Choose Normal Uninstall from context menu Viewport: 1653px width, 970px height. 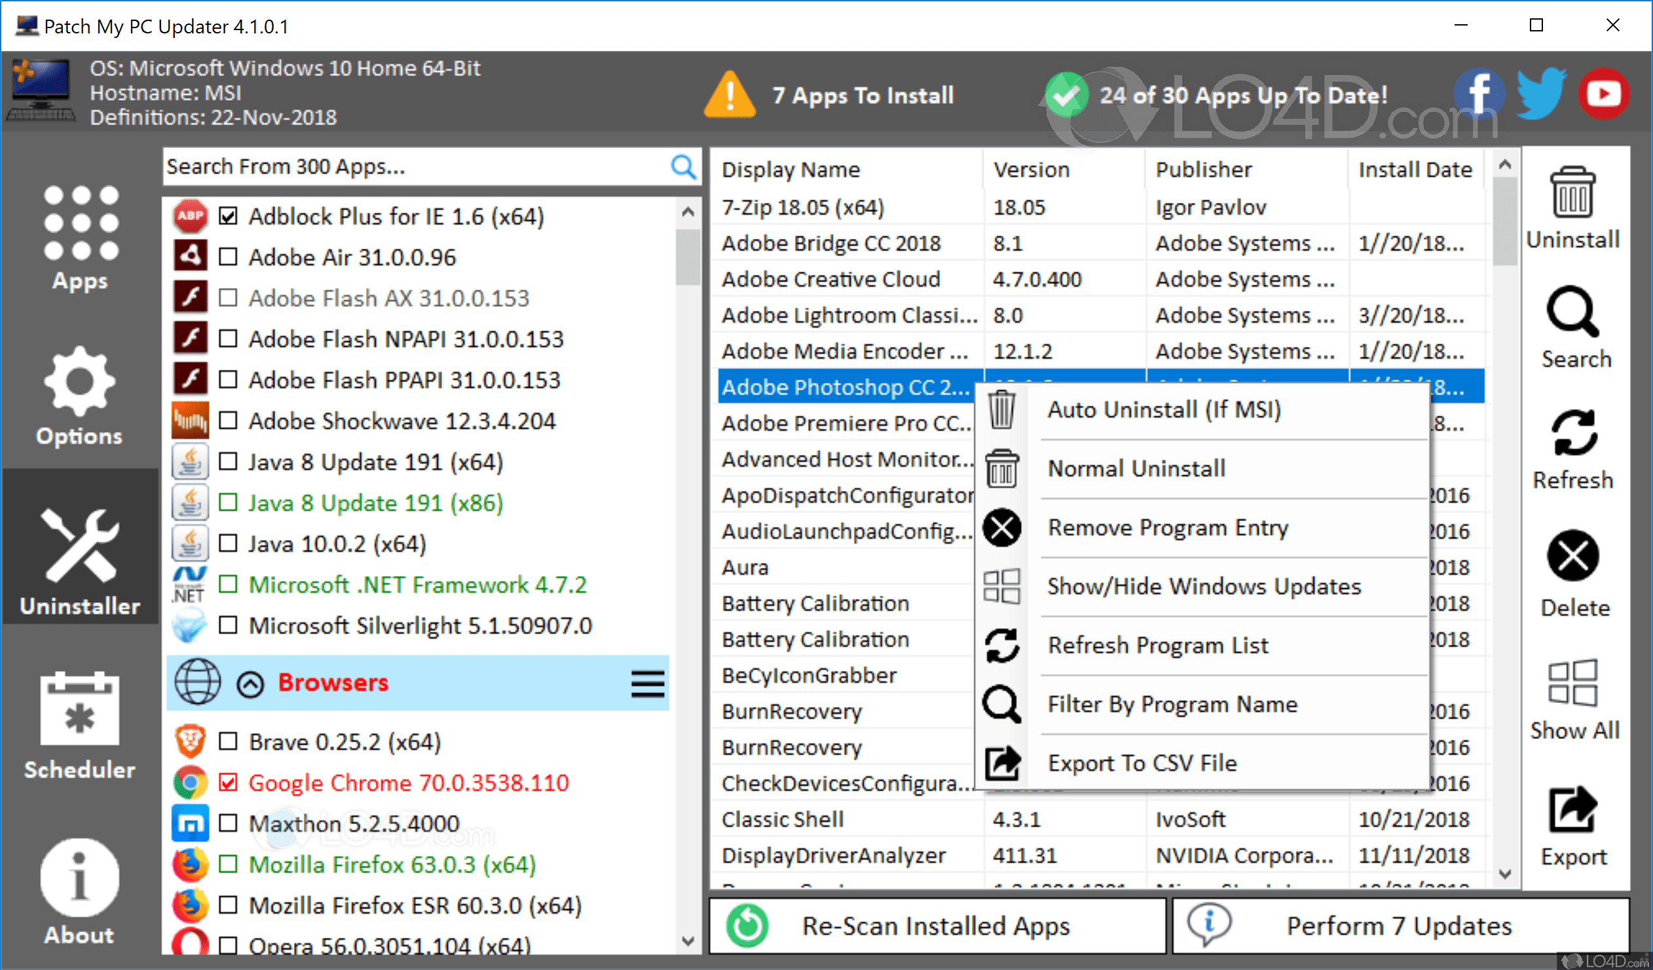tap(1136, 469)
